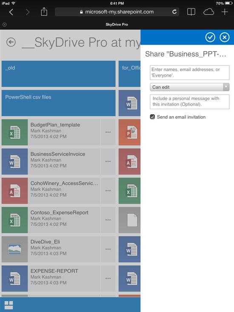The width and height of the screenshot is (234, 312).
Task: Open CohoWinery_AccessServic... file name
Action: [64, 183]
